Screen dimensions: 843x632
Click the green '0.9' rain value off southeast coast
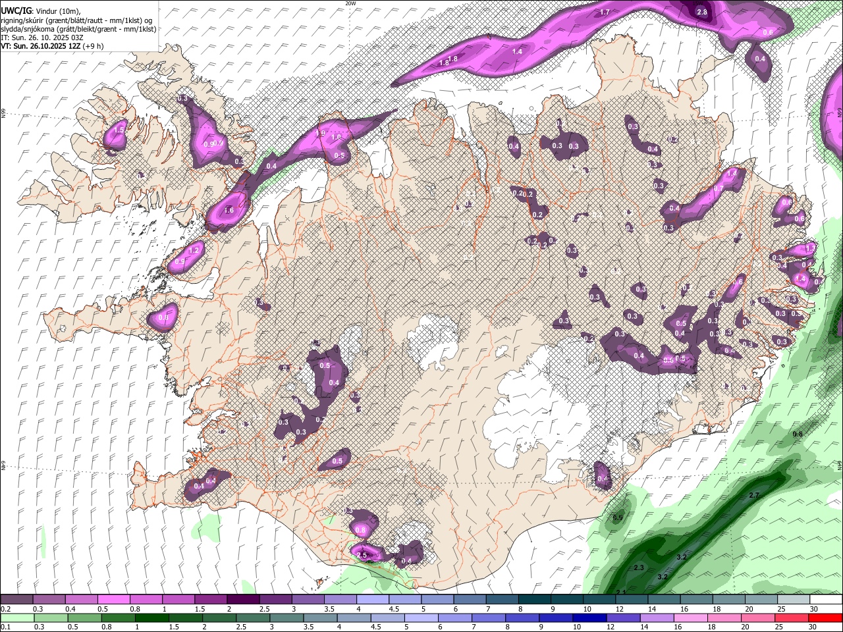pos(617,518)
